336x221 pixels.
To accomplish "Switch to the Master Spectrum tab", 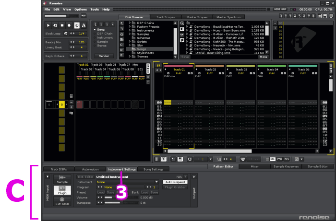I will point(228,17).
